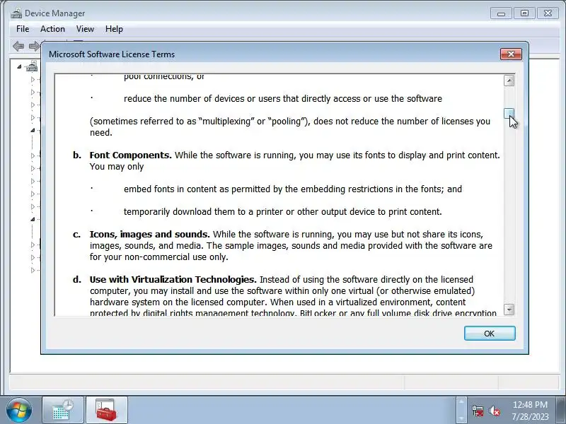566x424 pixels.
Task: Open the Help menu in Device Manager
Action: pyautogui.click(x=114, y=29)
